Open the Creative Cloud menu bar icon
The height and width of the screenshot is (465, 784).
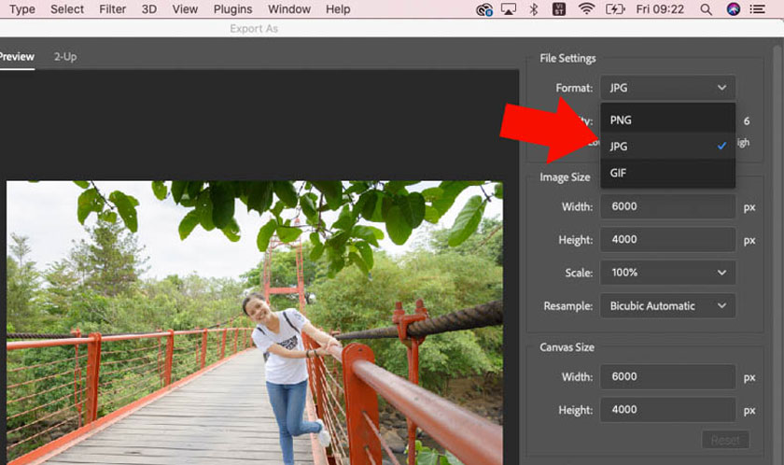click(483, 9)
